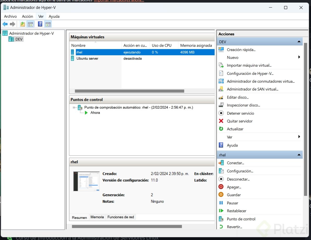Screen dimensions: 311x240
Task: Collapse the rhel section in Acciones
Action: [x=299, y=155]
